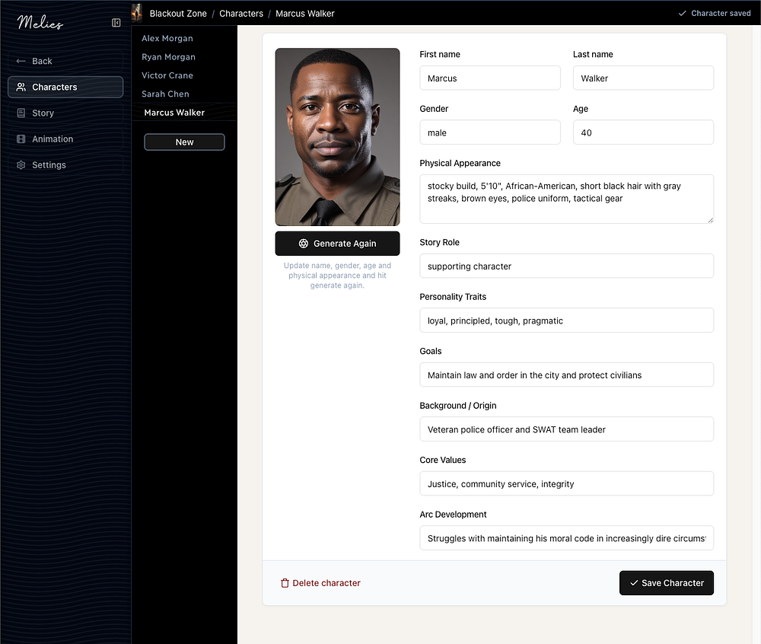Collapse the sidebar using the panel icon

click(116, 23)
